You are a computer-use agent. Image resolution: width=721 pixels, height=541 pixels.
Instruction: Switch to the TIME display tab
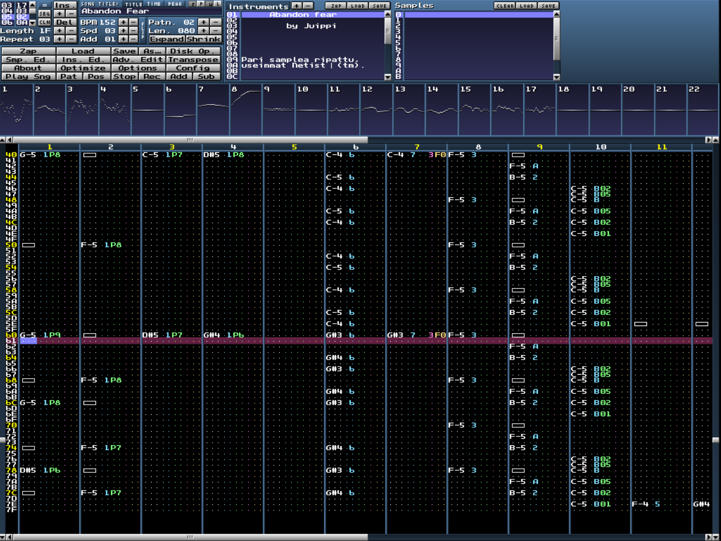154,4
